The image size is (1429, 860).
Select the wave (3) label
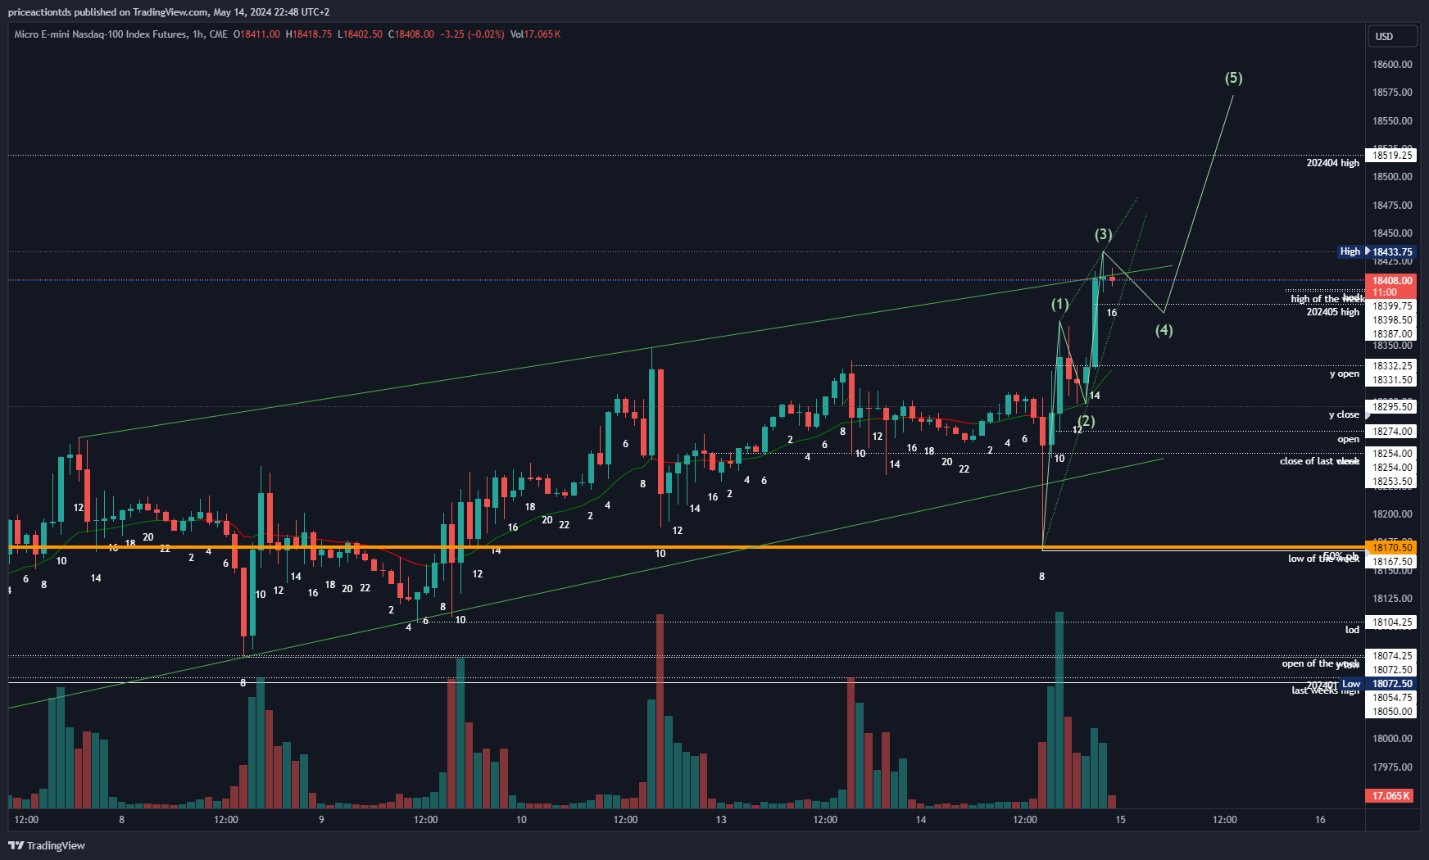[1104, 234]
